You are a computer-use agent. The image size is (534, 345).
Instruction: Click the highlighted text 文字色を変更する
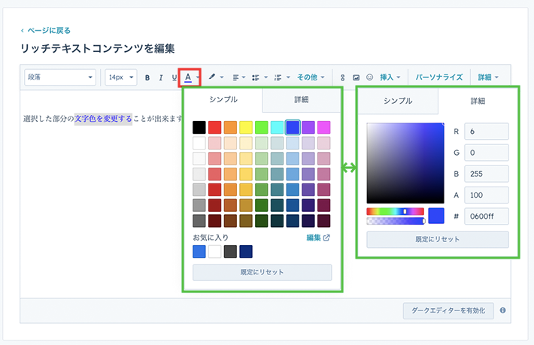(x=103, y=119)
